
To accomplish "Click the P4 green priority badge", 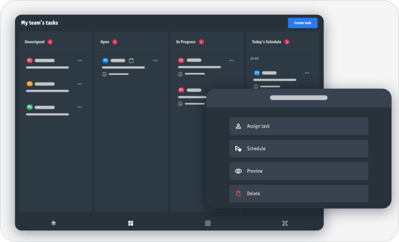I will [30, 107].
